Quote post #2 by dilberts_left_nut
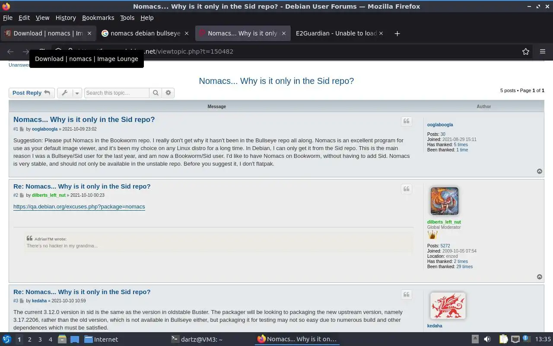Screen dimensions: 553x346 click(407, 189)
